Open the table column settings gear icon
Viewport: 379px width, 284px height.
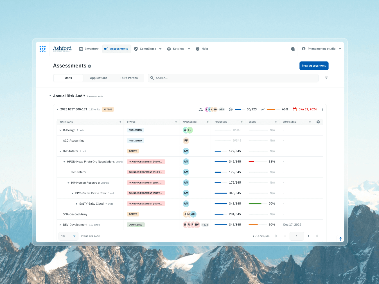pos(318,121)
